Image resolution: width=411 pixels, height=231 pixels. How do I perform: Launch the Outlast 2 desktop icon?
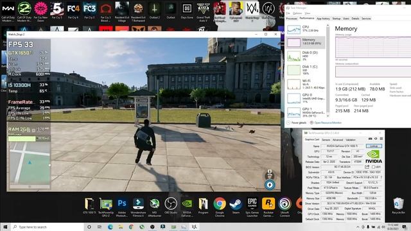154,11
